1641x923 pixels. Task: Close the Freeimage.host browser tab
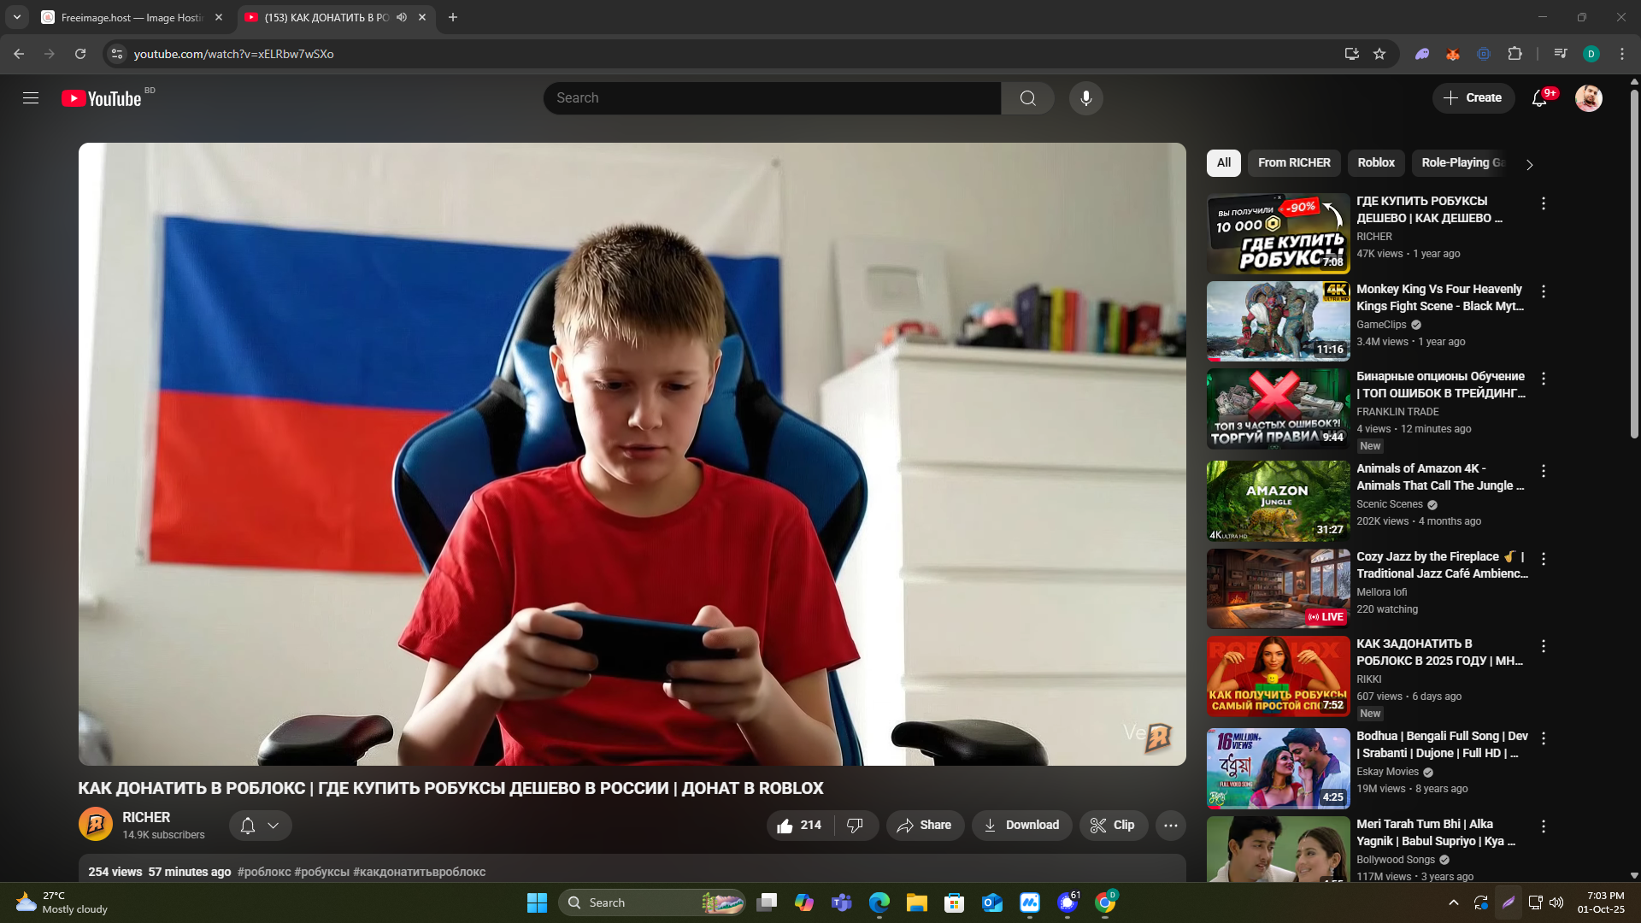(219, 17)
